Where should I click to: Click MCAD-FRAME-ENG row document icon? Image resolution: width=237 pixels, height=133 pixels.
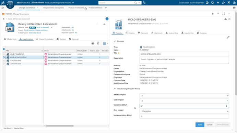click(x=8, y=54)
